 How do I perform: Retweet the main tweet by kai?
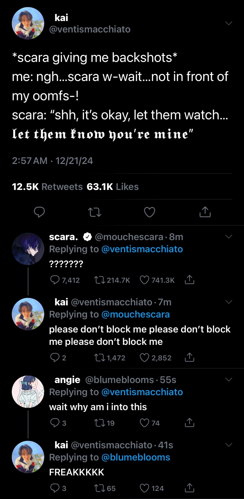pyautogui.click(x=94, y=212)
